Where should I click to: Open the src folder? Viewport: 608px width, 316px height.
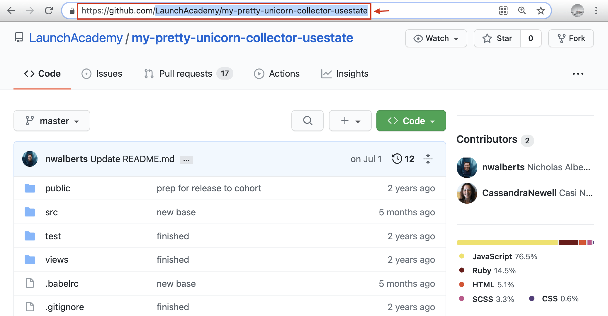click(x=51, y=212)
